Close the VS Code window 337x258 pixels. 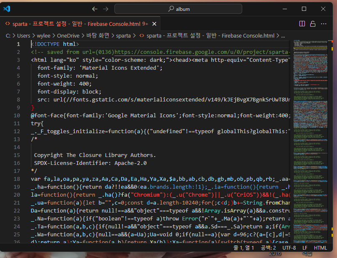(323, 9)
